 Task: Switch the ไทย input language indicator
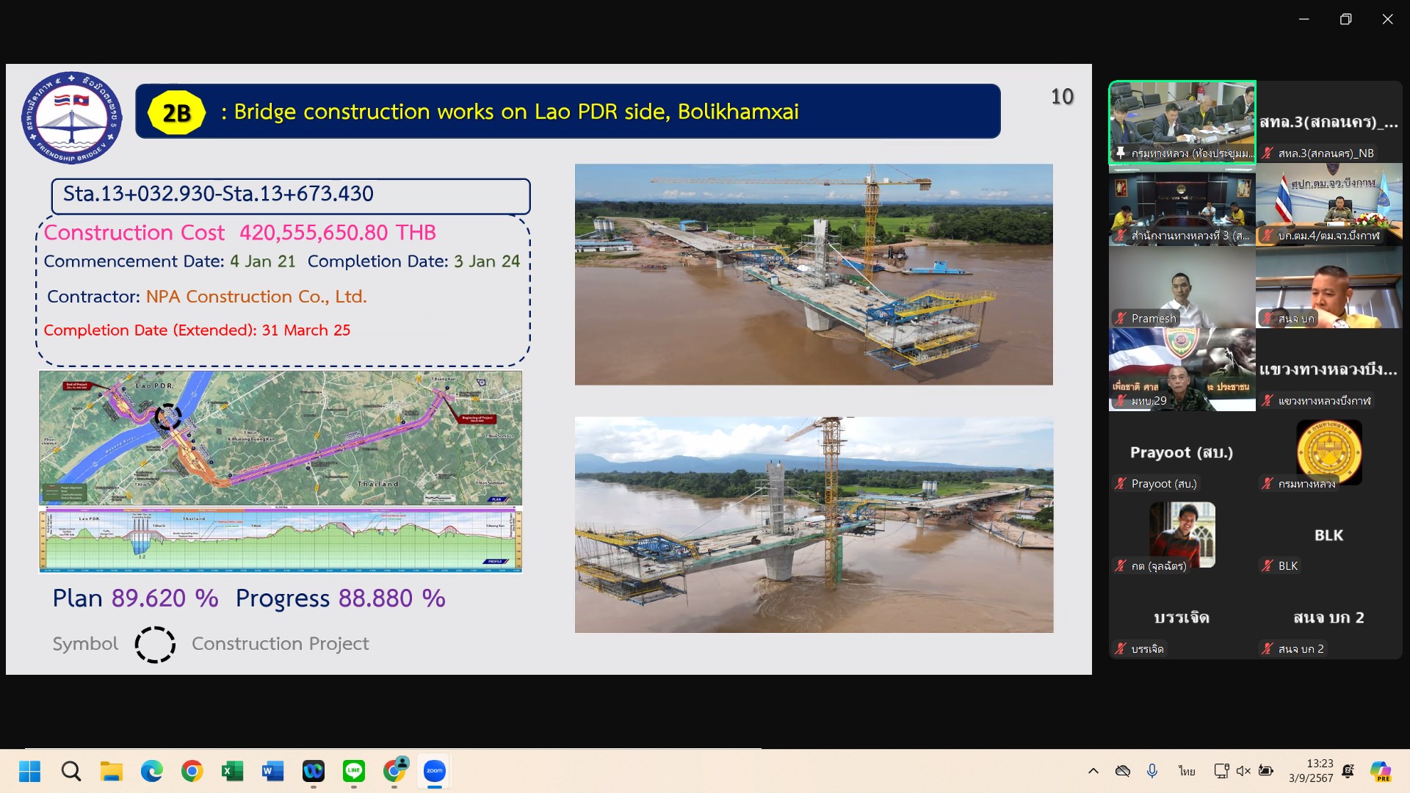1187,771
